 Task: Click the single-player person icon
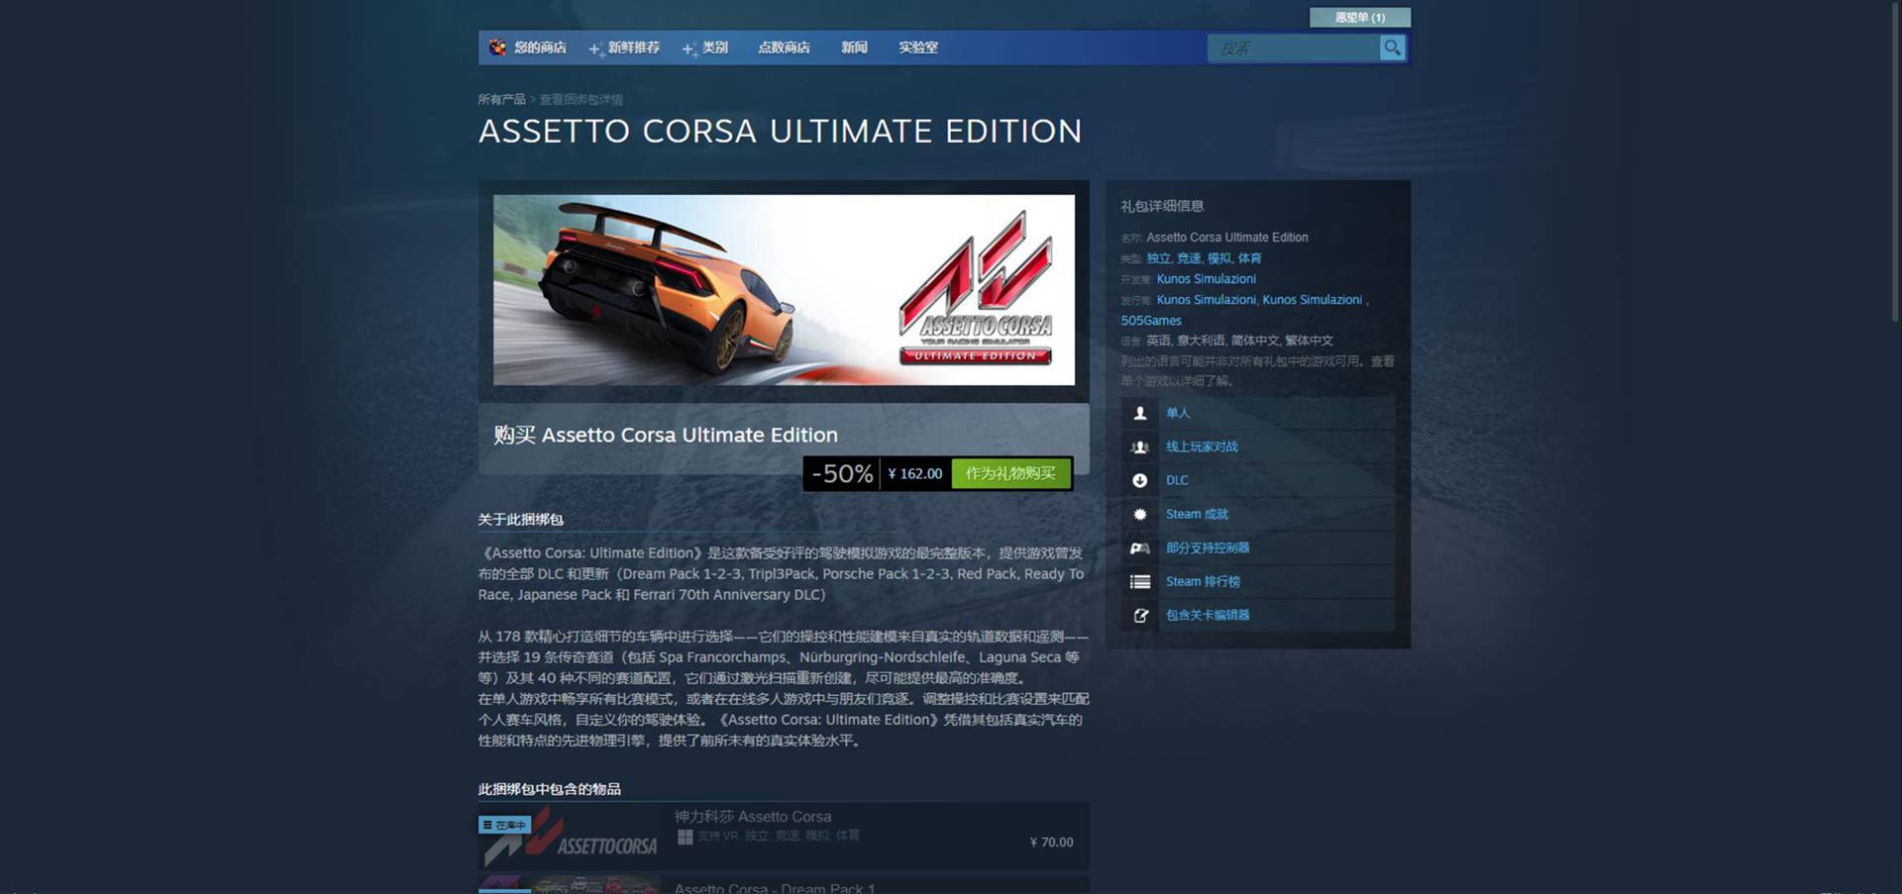1140,413
